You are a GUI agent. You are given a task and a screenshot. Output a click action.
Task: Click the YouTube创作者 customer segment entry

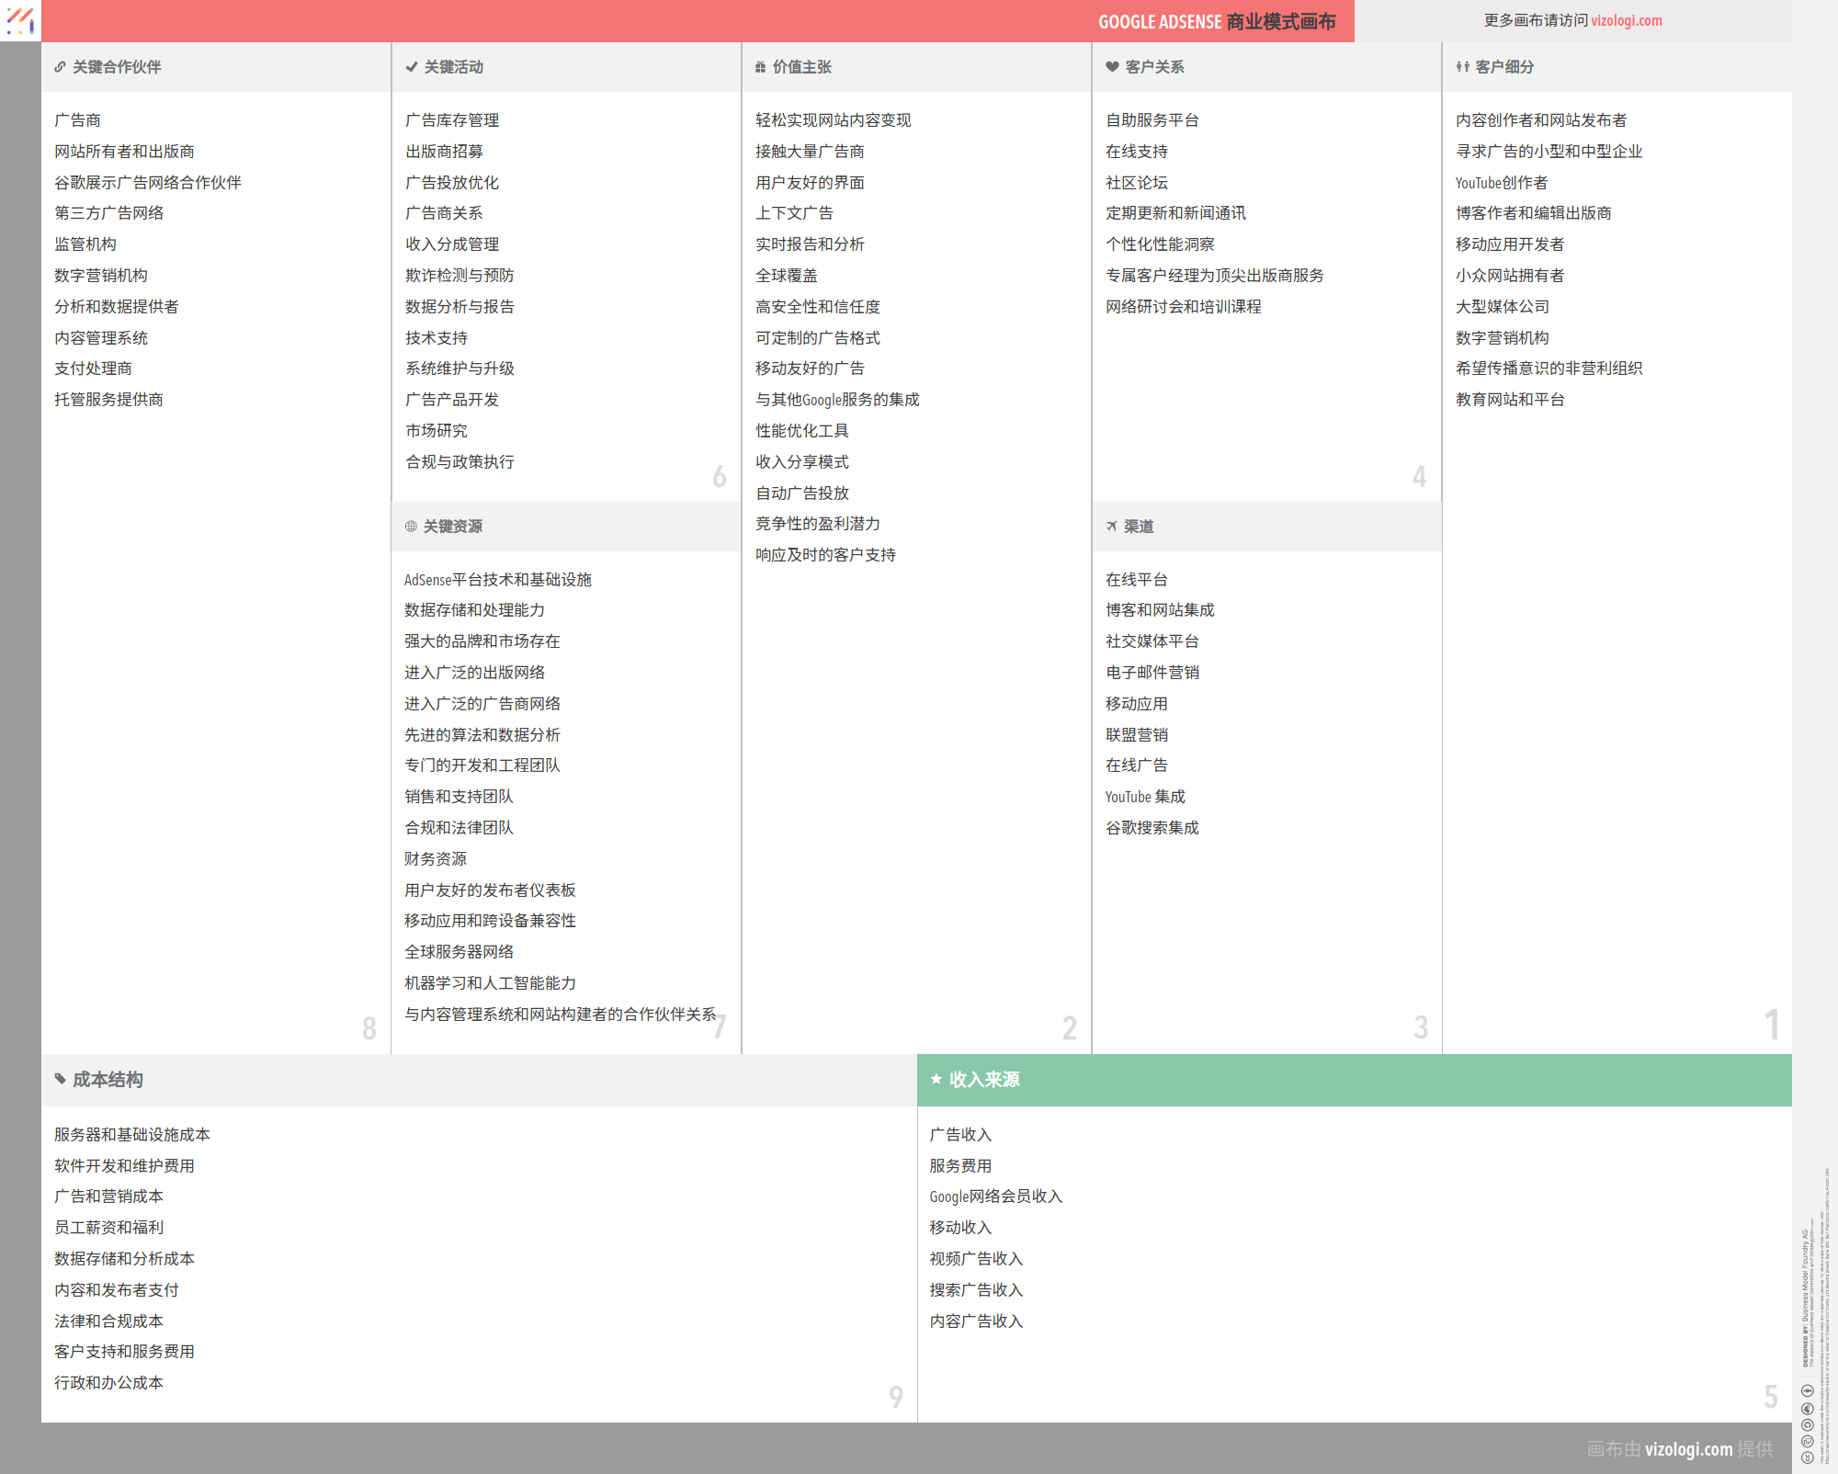coord(1501,183)
